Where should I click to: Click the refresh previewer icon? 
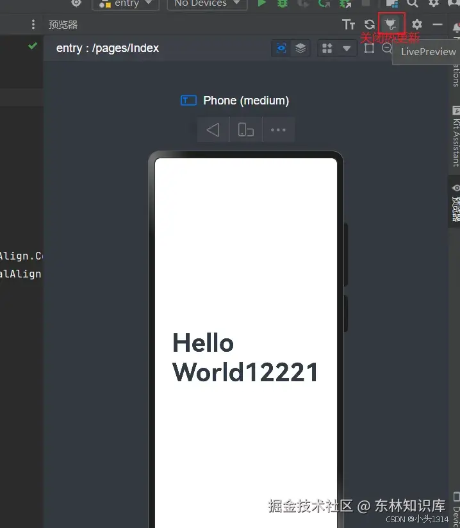tap(370, 24)
